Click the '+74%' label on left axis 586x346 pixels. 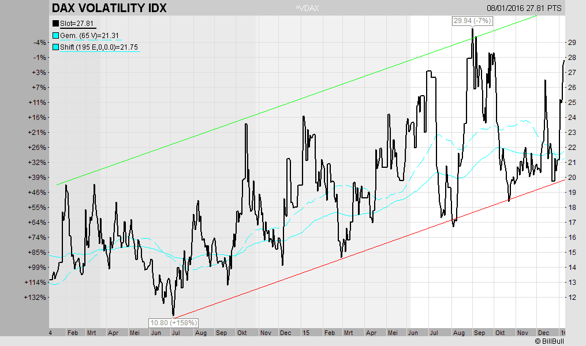click(38, 238)
